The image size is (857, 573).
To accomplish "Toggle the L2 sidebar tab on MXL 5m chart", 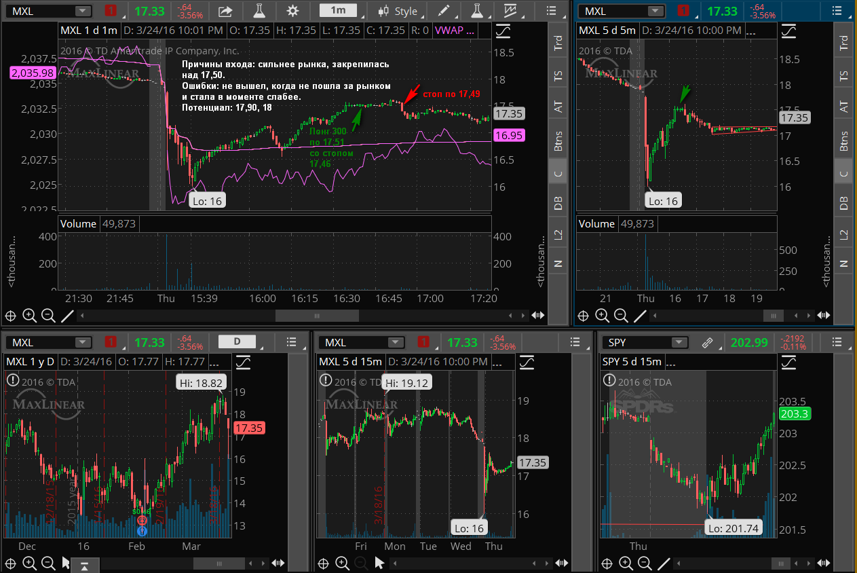I will (843, 234).
